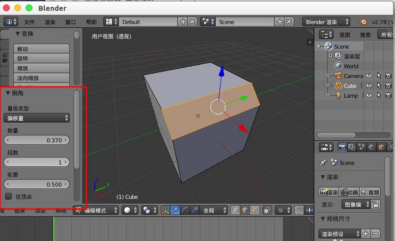Screen dimensions: 395x241
Task: Click the 旋转 button
Action: click(x=42, y=58)
